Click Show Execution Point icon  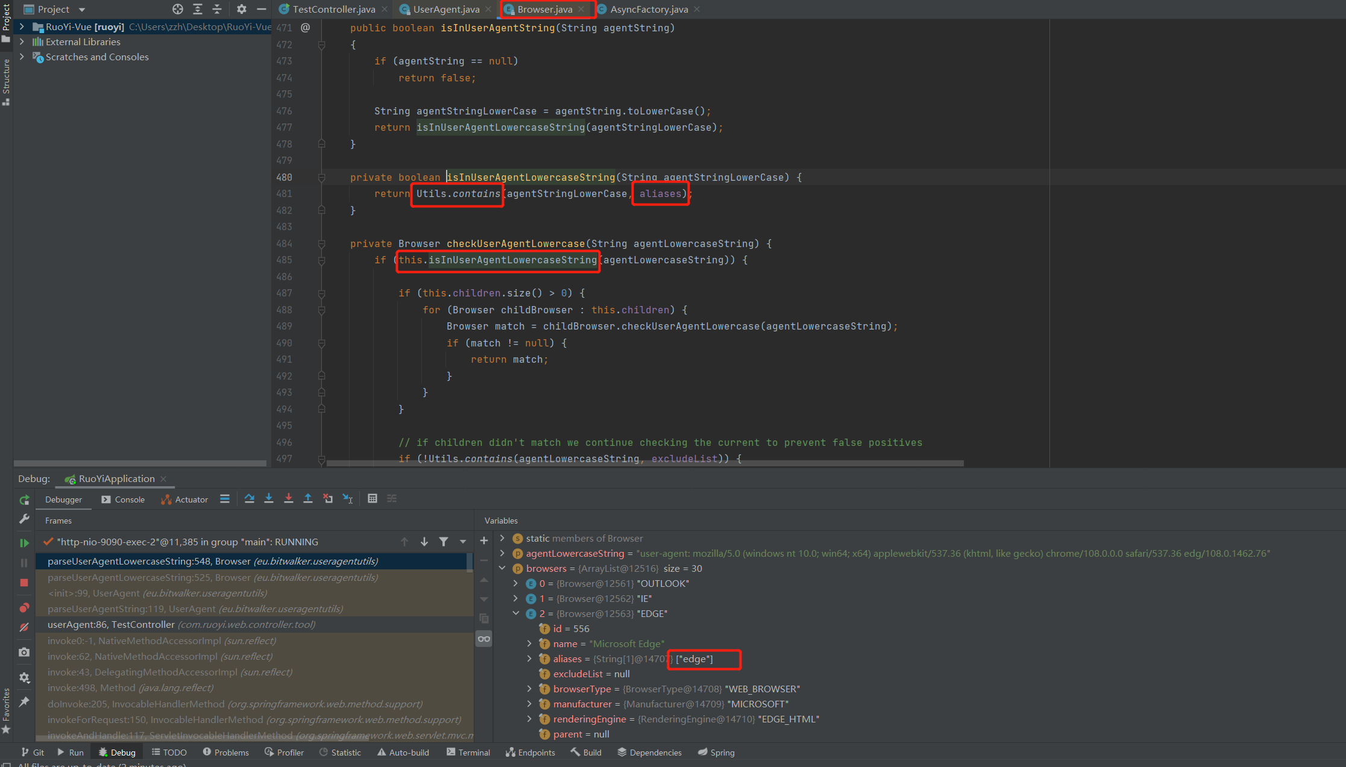pyautogui.click(x=225, y=499)
